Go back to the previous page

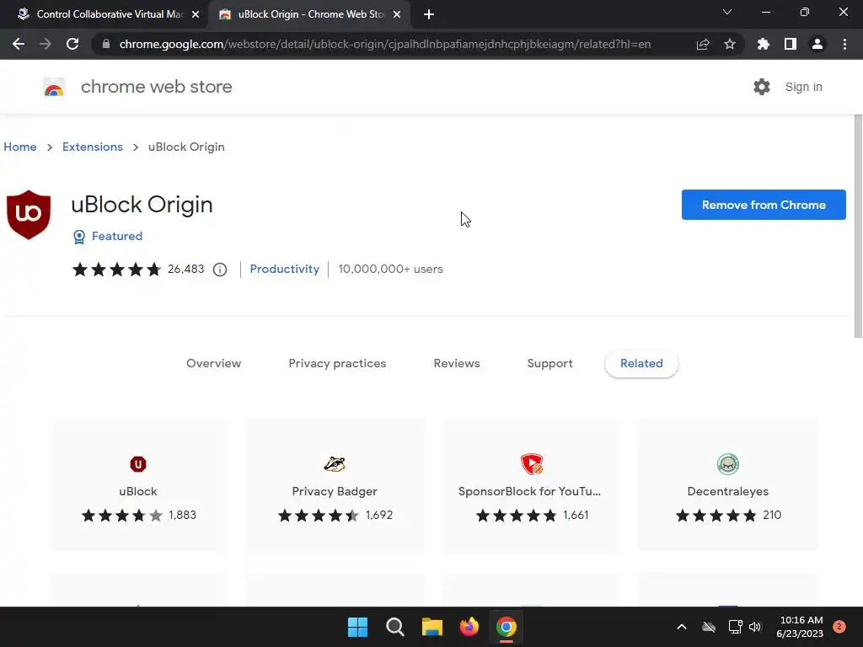pyautogui.click(x=19, y=44)
